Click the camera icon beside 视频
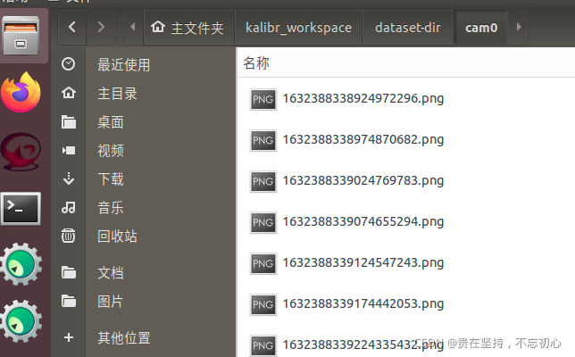This screenshot has height=357, width=575. click(69, 150)
